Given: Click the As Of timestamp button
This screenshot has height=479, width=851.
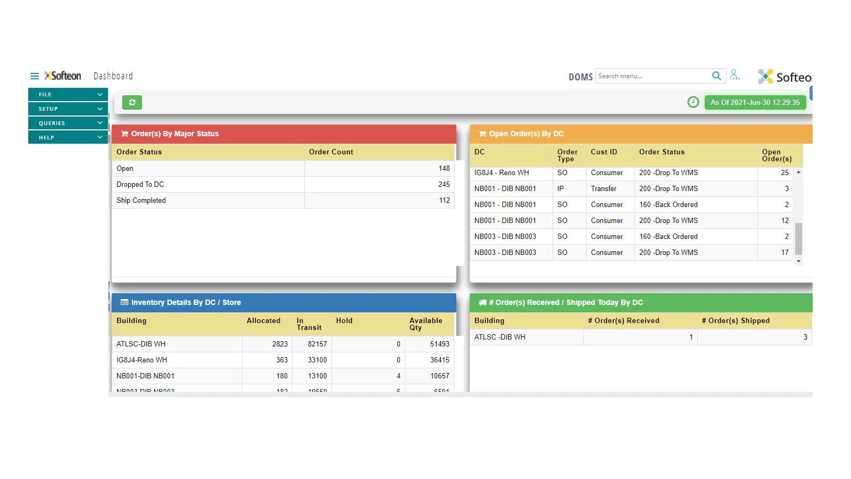Looking at the screenshot, I should tap(755, 103).
